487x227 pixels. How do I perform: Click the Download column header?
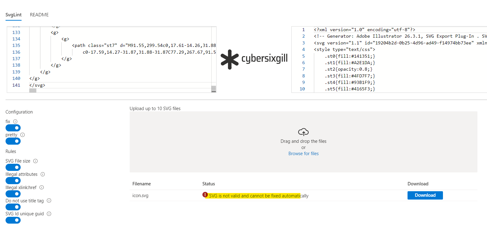[x=418, y=184]
